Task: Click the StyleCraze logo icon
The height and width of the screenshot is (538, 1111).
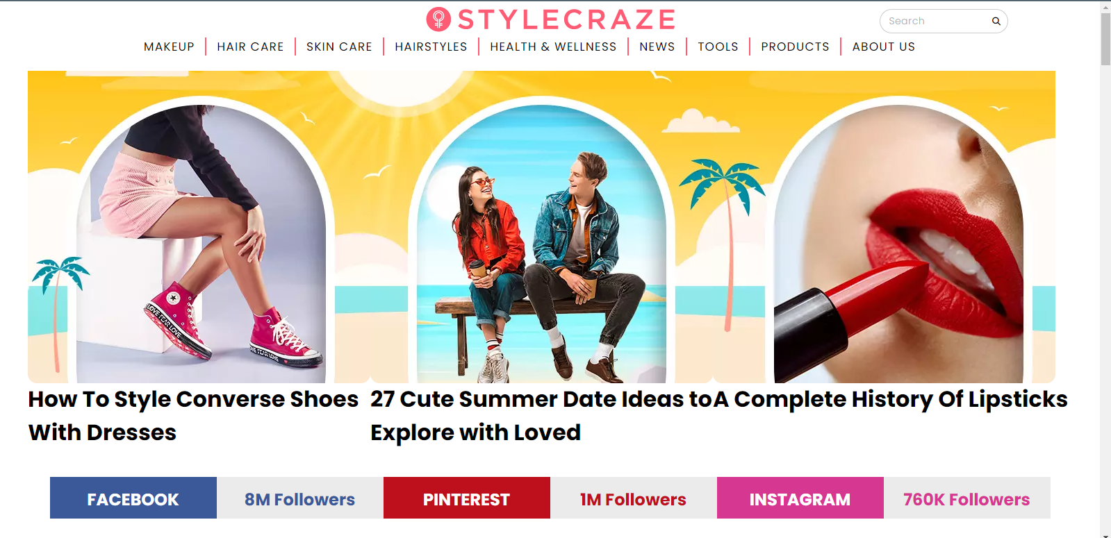Action: point(438,19)
